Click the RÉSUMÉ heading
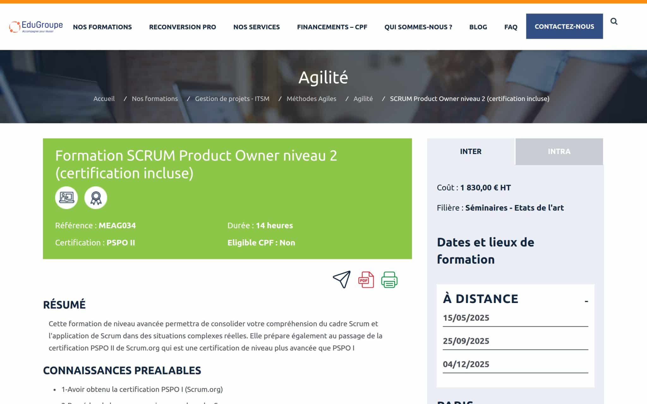 64,305
